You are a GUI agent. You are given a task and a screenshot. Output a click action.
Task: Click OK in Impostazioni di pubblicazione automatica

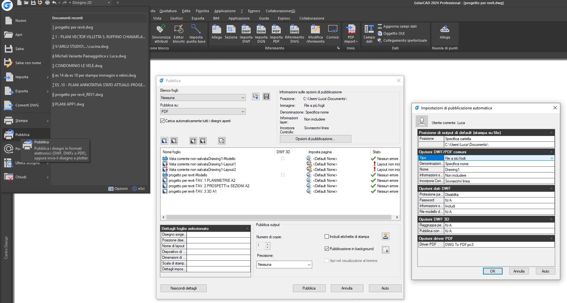pyautogui.click(x=493, y=271)
